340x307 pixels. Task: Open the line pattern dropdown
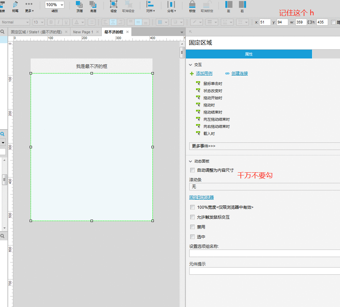click(227, 22)
